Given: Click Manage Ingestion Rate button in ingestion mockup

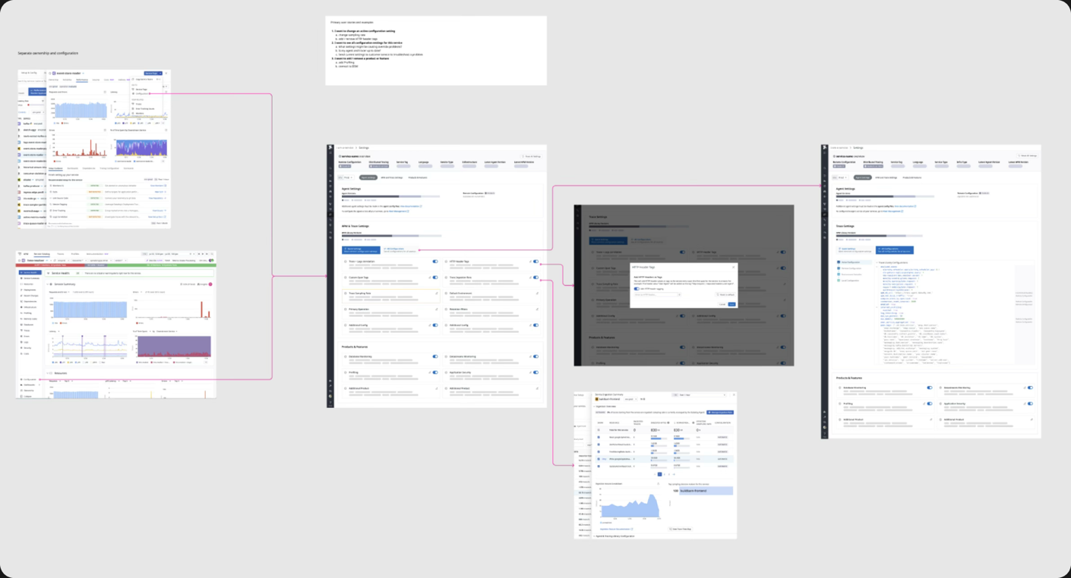Looking at the screenshot, I should tap(720, 413).
